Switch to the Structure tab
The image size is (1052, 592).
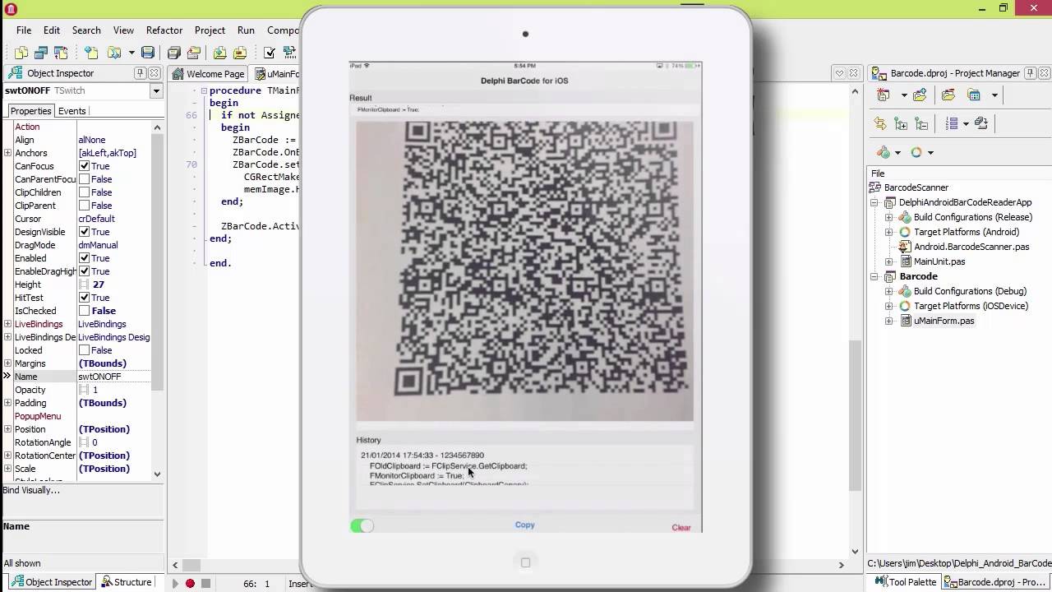coord(126,582)
